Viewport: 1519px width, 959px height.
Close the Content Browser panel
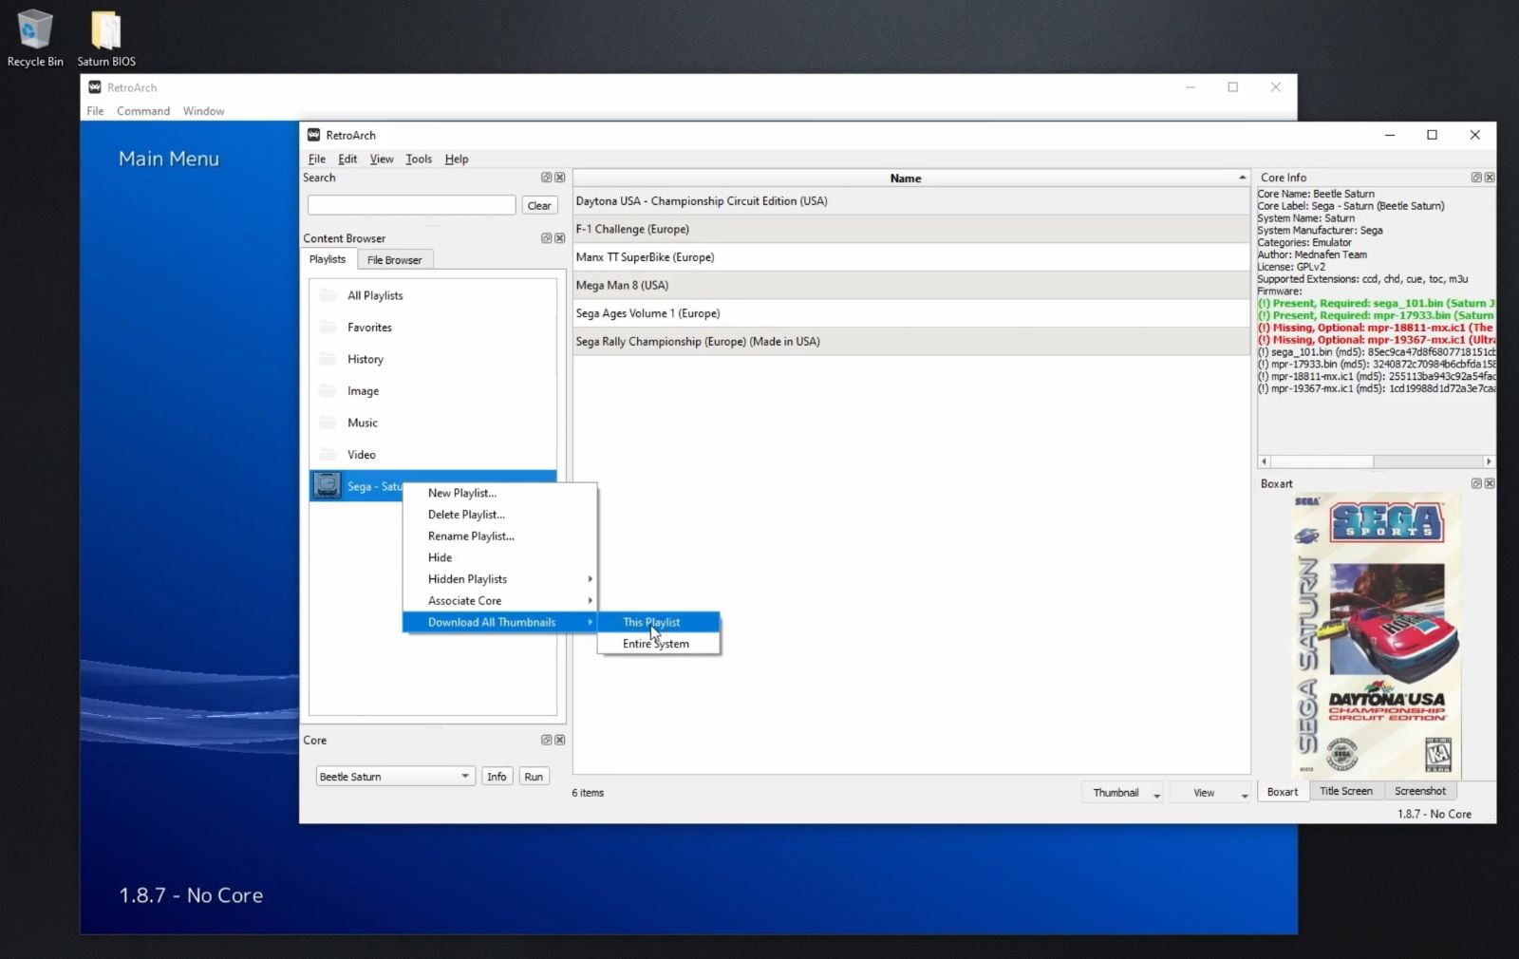click(560, 238)
